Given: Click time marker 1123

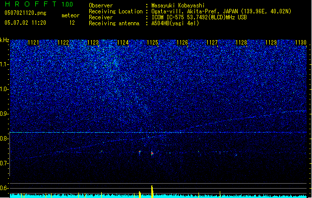Looking at the screenshot, I should [x=93, y=43].
